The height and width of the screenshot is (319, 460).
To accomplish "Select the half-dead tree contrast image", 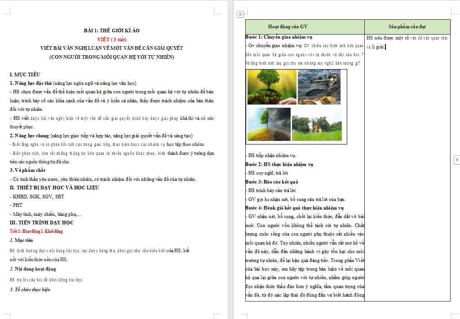I will (269, 124).
